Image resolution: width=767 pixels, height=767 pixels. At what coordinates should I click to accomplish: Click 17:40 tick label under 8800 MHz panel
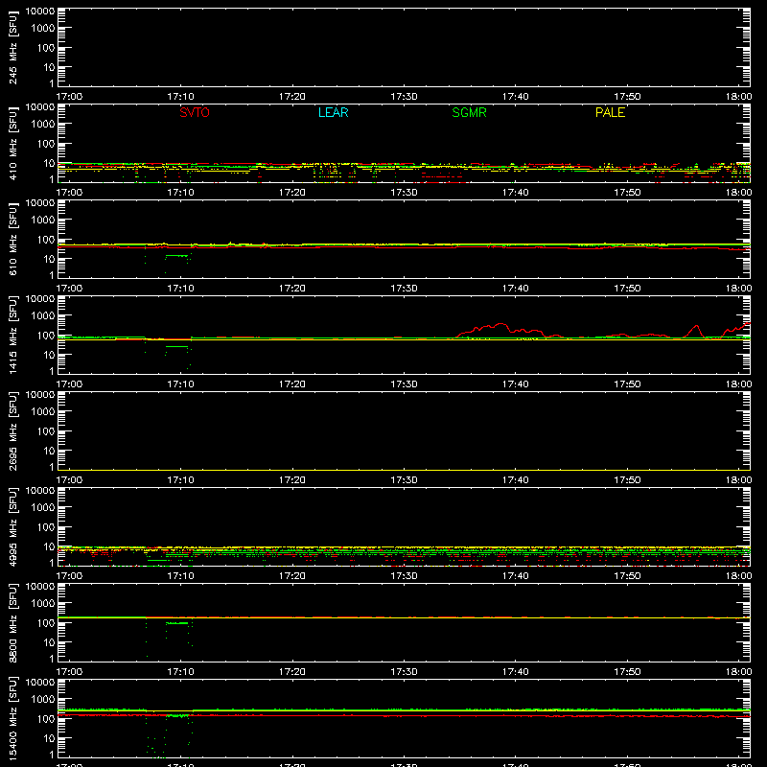[x=515, y=672]
